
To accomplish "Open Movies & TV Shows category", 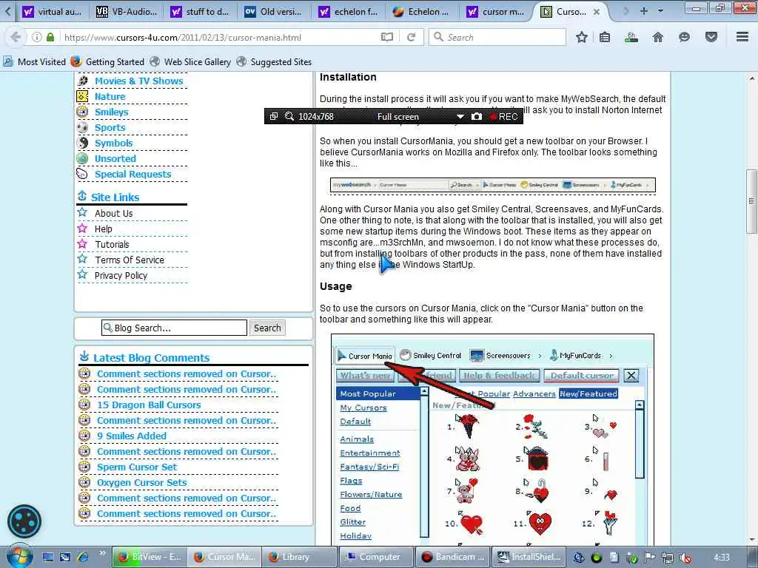I will pyautogui.click(x=138, y=81).
